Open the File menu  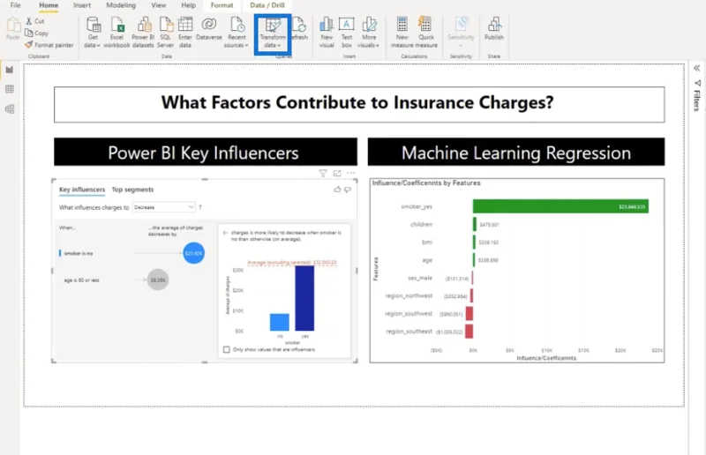tap(15, 5)
